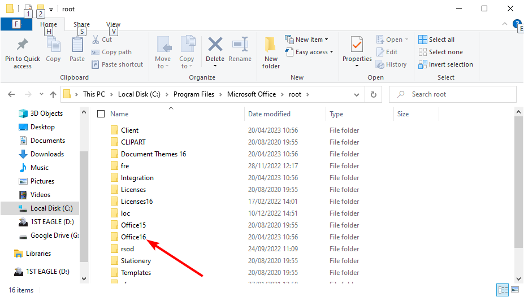Sort by Size column header

pos(403,114)
